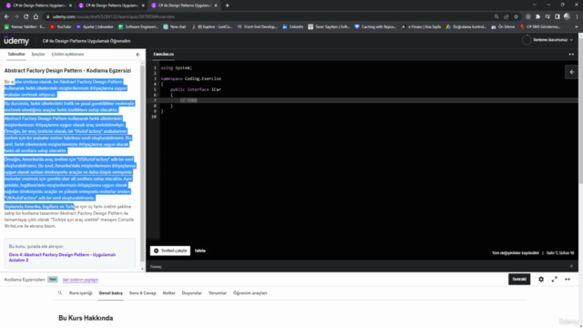Open the LinkedIn bookmark
Viewport: 583px width, 328px height.
pos(293,26)
